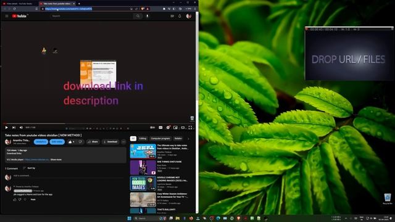
Task: Open the VLC link in description
Action: pyautogui.click(x=37, y=160)
